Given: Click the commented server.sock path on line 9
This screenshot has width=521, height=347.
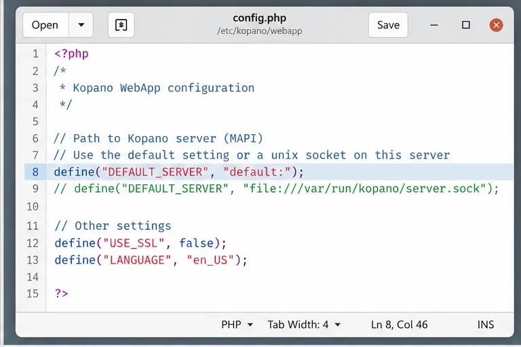Looking at the screenshot, I should click(x=364, y=188).
